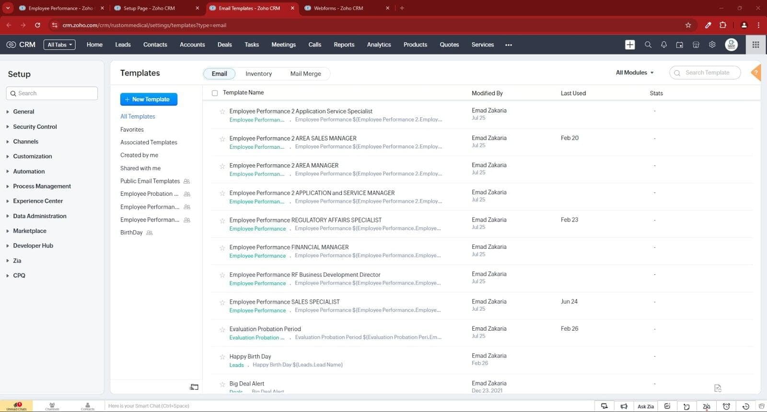767x412 pixels.
Task: Bookmark this page with the star icon
Action: tap(688, 25)
